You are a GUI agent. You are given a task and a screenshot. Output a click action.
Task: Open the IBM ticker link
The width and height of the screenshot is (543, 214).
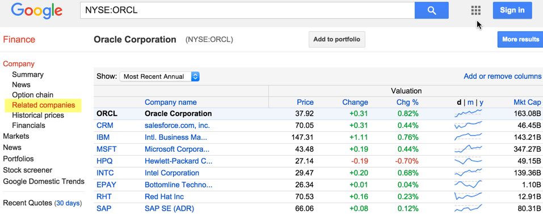(x=103, y=137)
